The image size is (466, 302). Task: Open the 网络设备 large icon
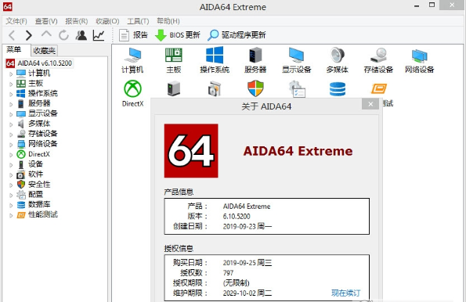[x=419, y=60]
